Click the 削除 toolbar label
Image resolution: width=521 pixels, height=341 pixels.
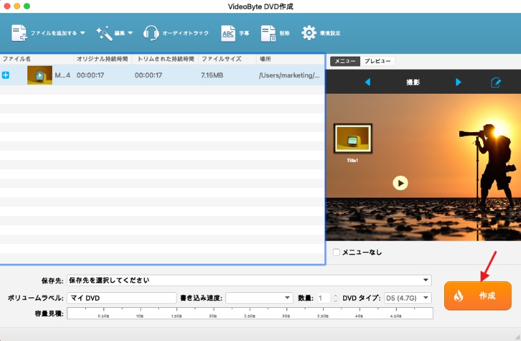click(x=285, y=33)
